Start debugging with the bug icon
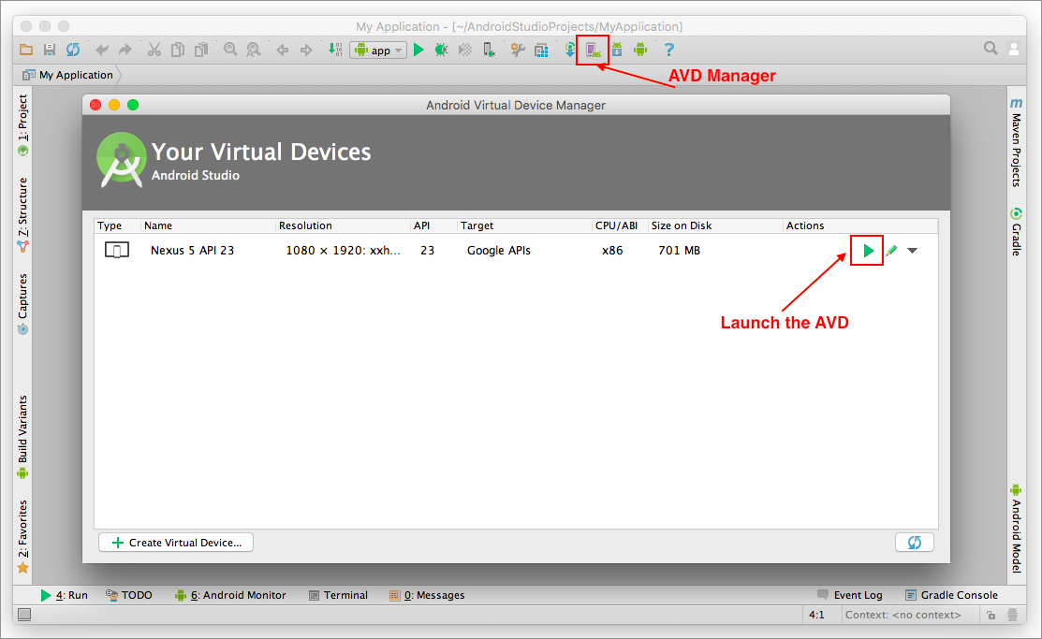The width and height of the screenshot is (1042, 639). [442, 50]
